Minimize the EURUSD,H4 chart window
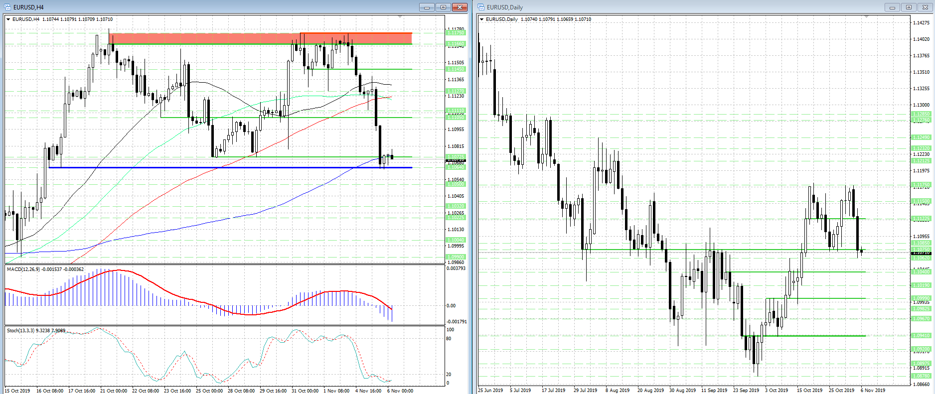935x394 pixels. click(427, 7)
